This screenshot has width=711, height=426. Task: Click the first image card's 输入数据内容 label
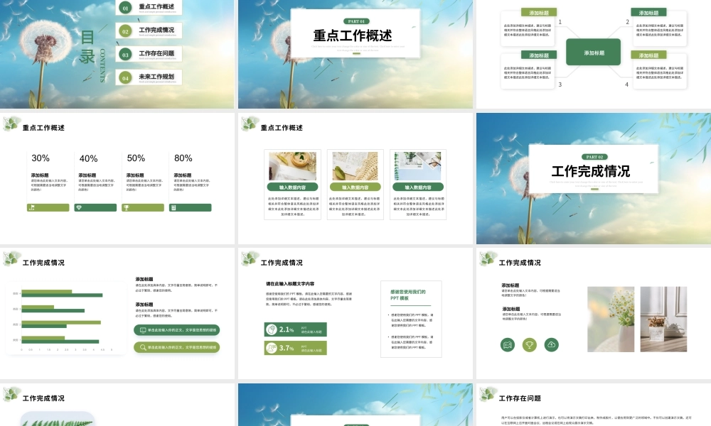[x=292, y=187]
